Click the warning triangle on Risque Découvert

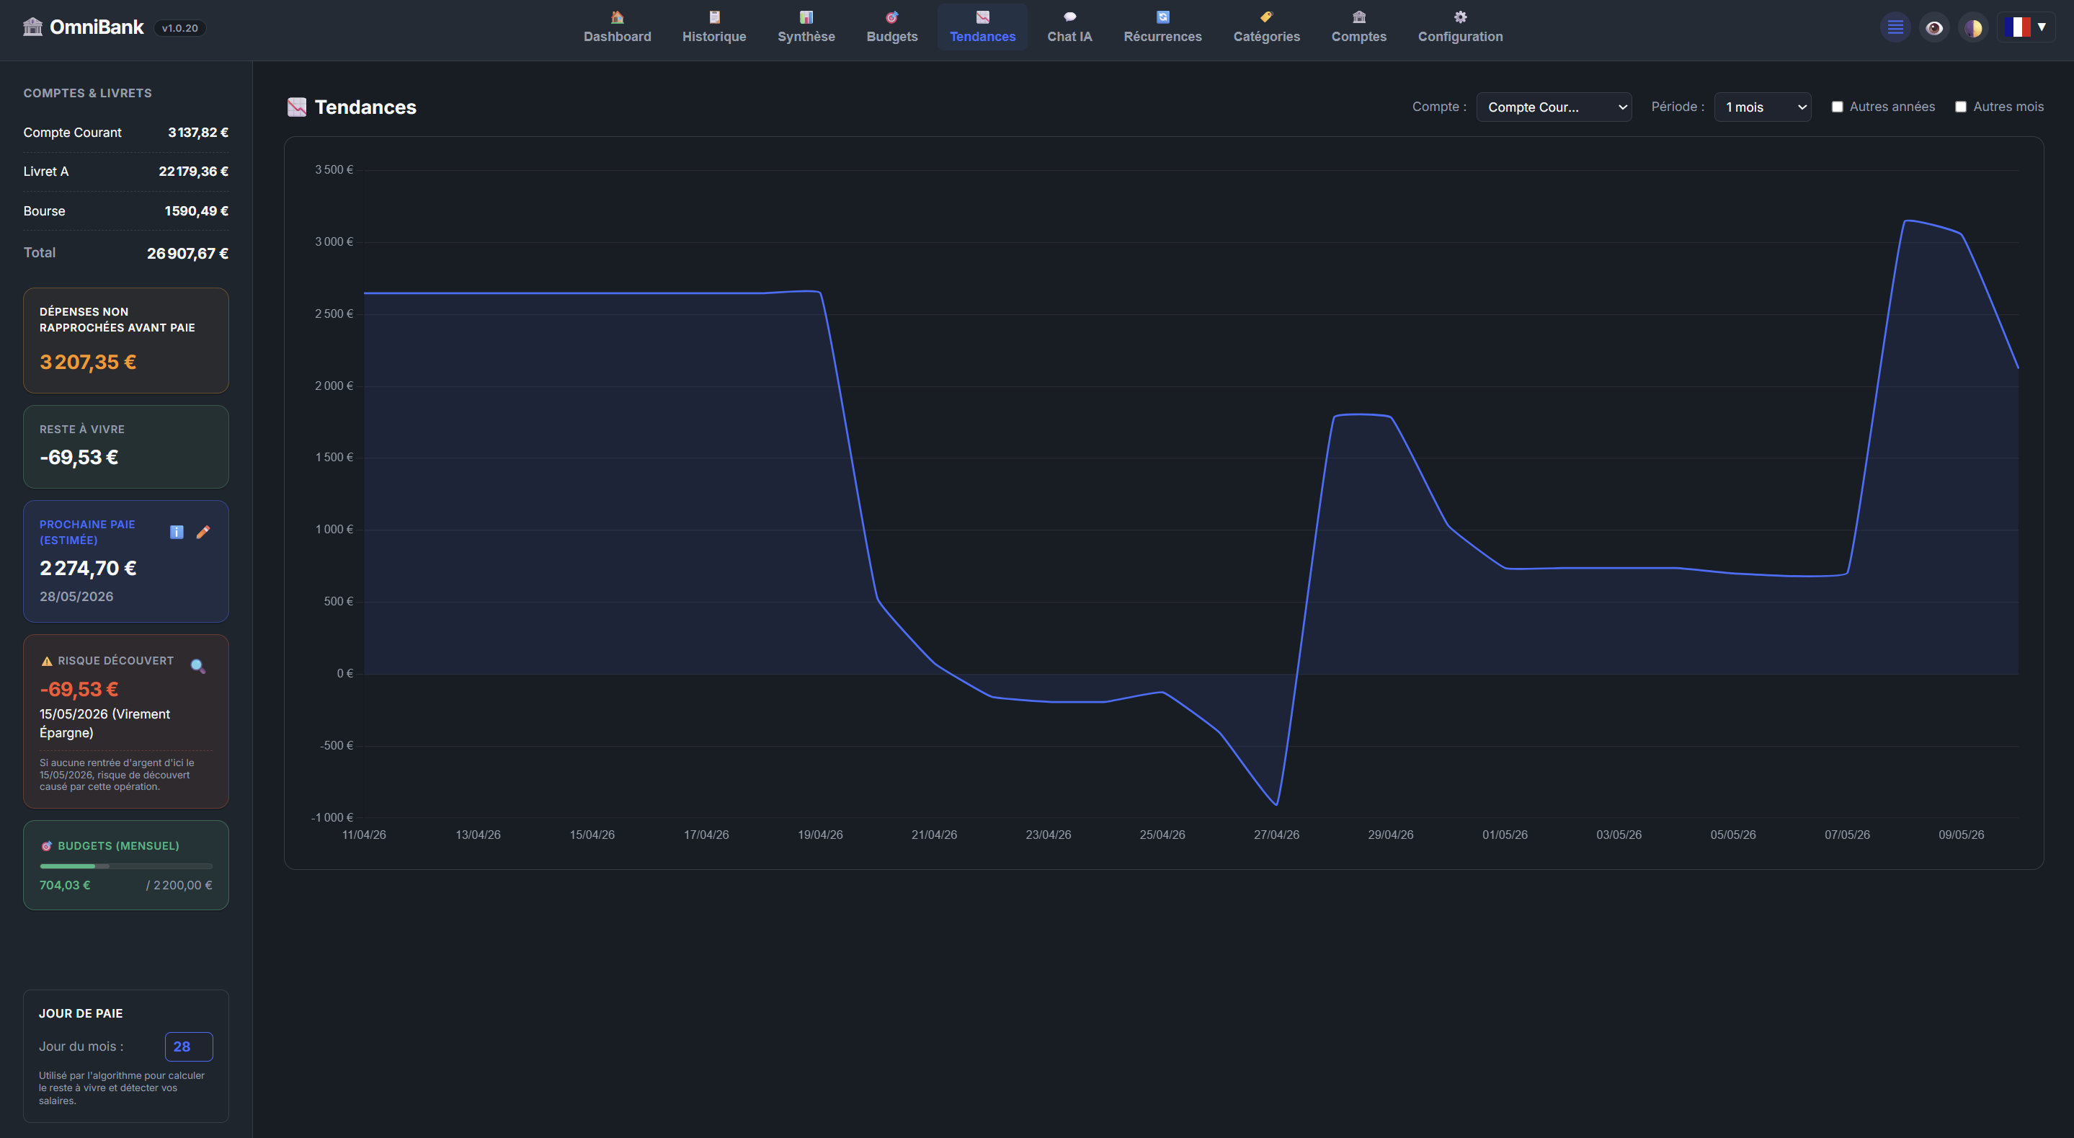[47, 661]
